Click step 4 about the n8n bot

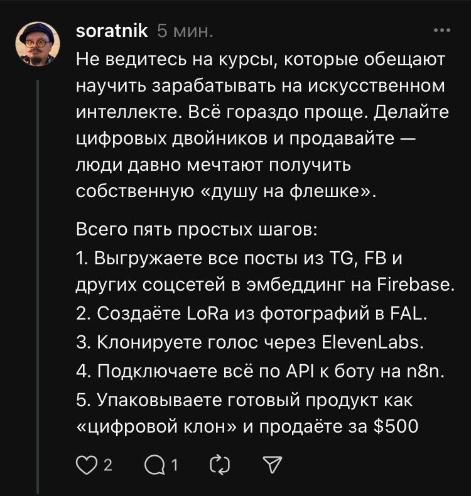click(259, 371)
